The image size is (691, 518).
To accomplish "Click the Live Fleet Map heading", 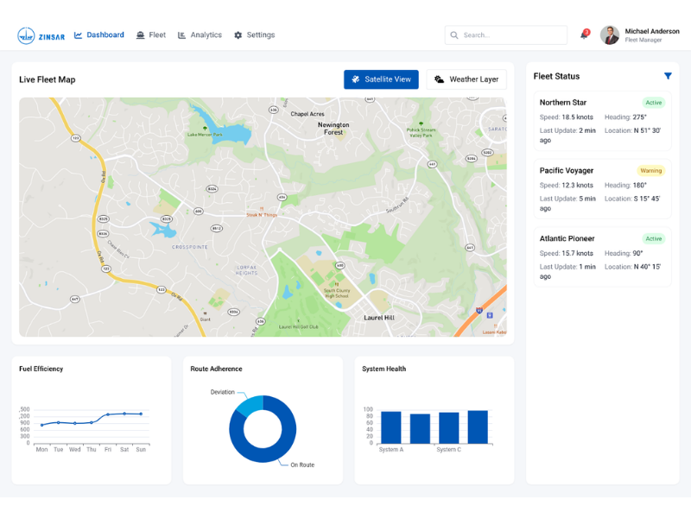I will pyautogui.click(x=48, y=79).
